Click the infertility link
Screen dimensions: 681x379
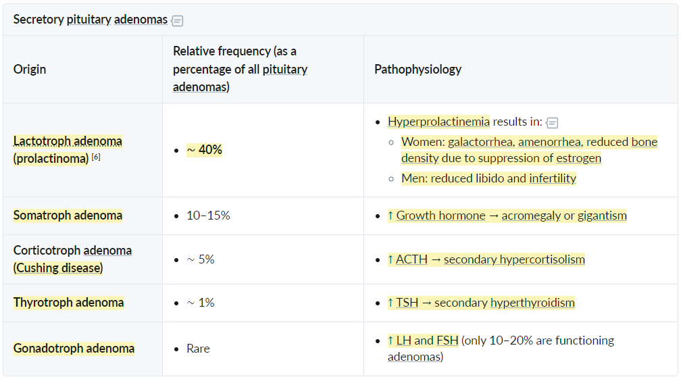click(553, 178)
